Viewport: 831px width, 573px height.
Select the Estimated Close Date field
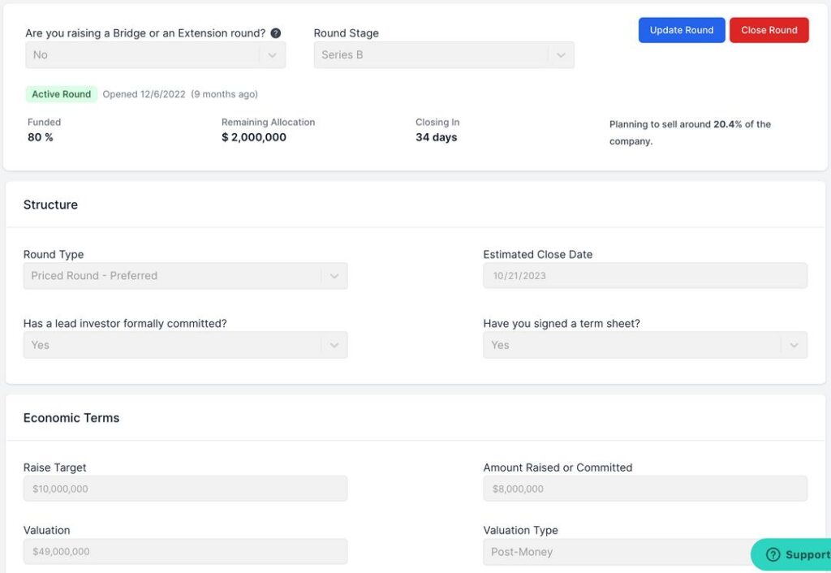(x=645, y=275)
